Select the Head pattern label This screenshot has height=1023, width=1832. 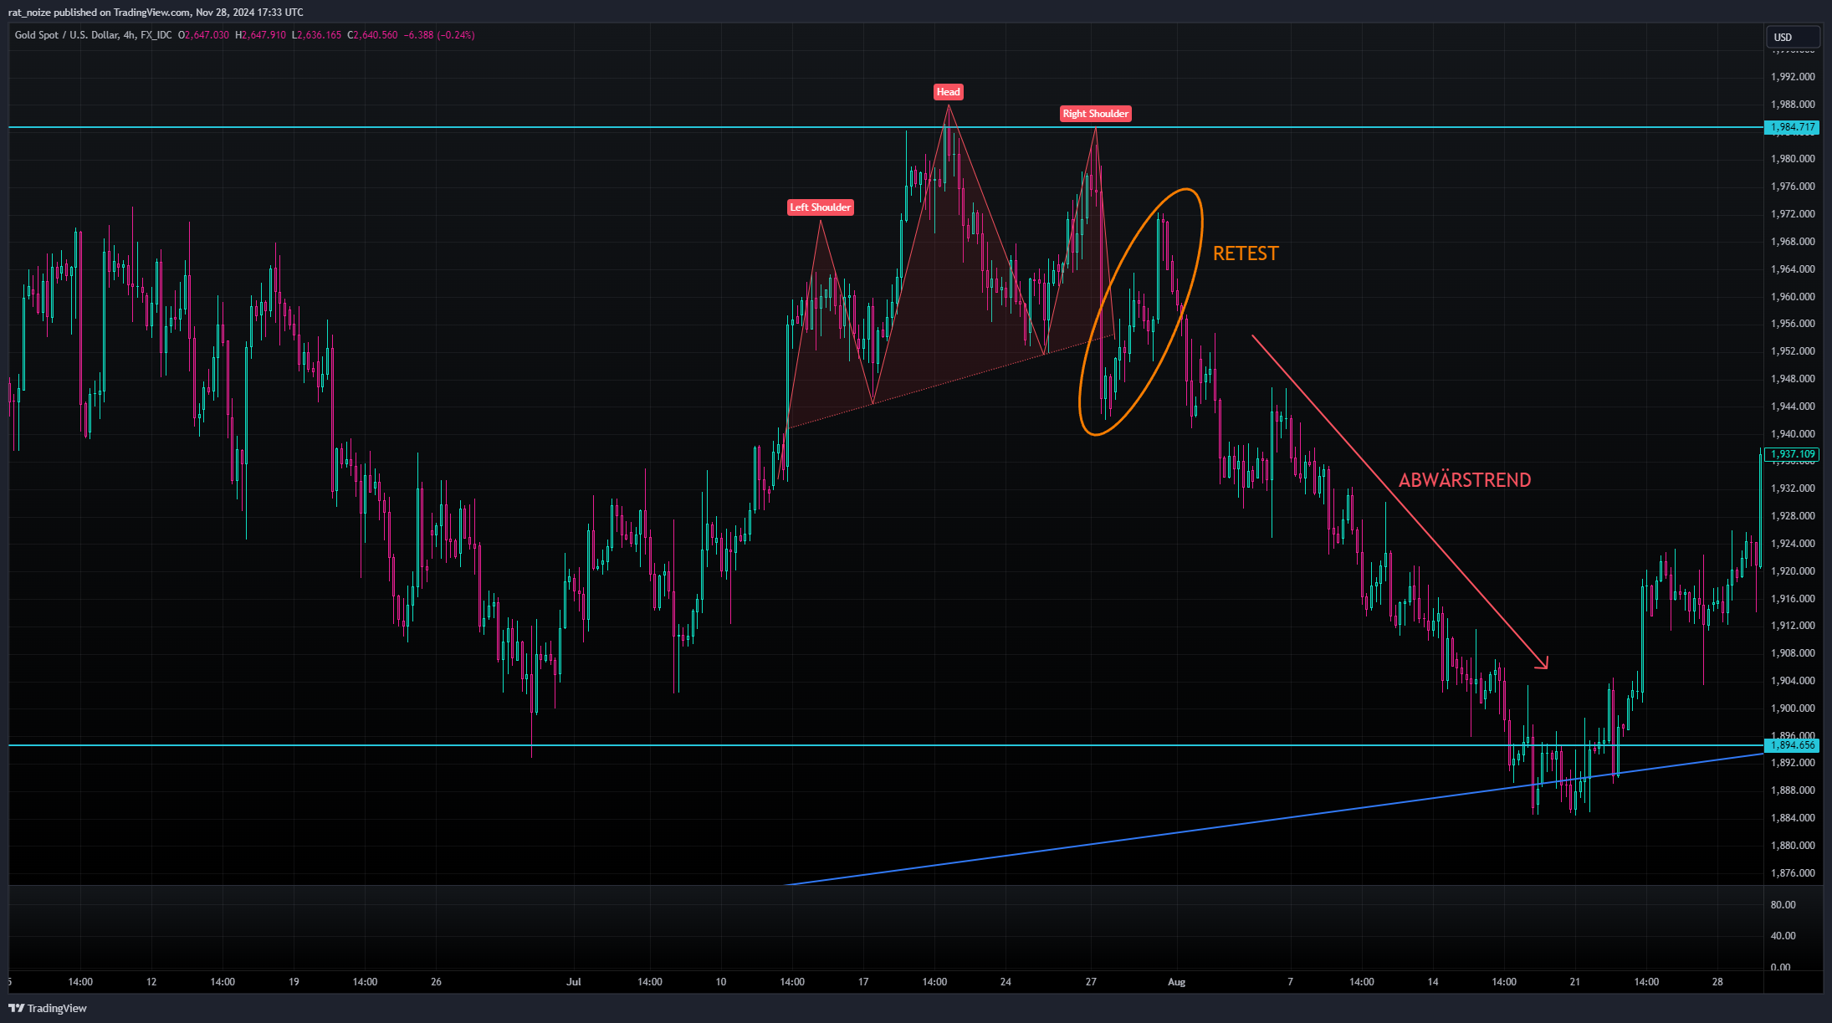pos(948,92)
